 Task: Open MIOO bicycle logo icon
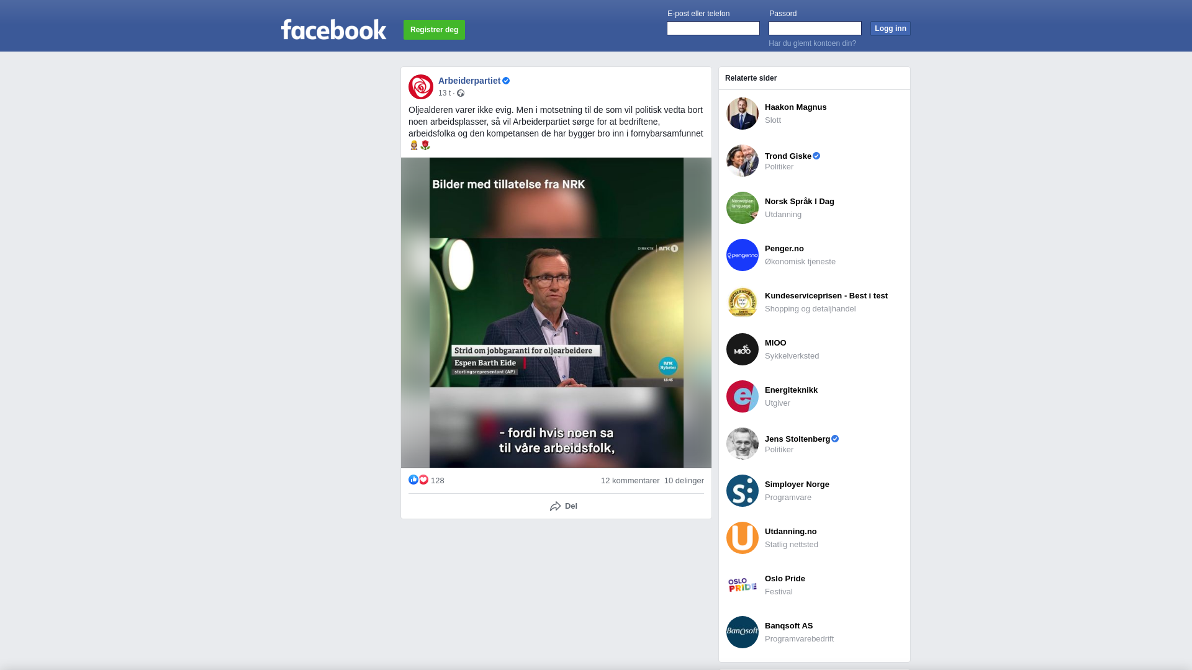tap(743, 349)
